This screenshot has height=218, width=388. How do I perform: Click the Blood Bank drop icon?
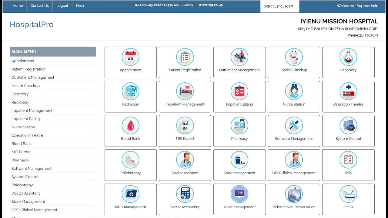[131, 125]
